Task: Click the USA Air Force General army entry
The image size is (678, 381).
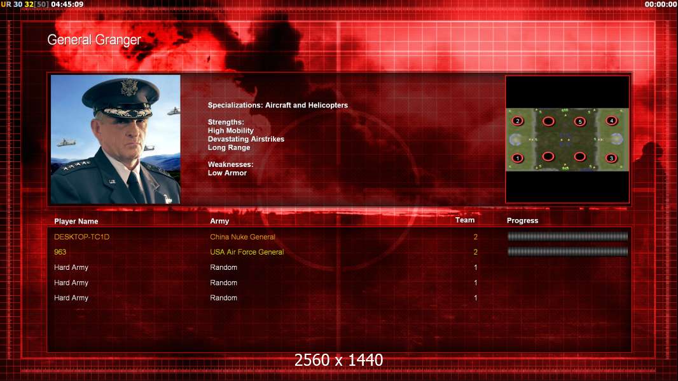Action: tap(247, 252)
